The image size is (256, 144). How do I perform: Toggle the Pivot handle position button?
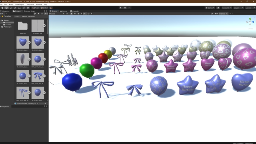35,8
